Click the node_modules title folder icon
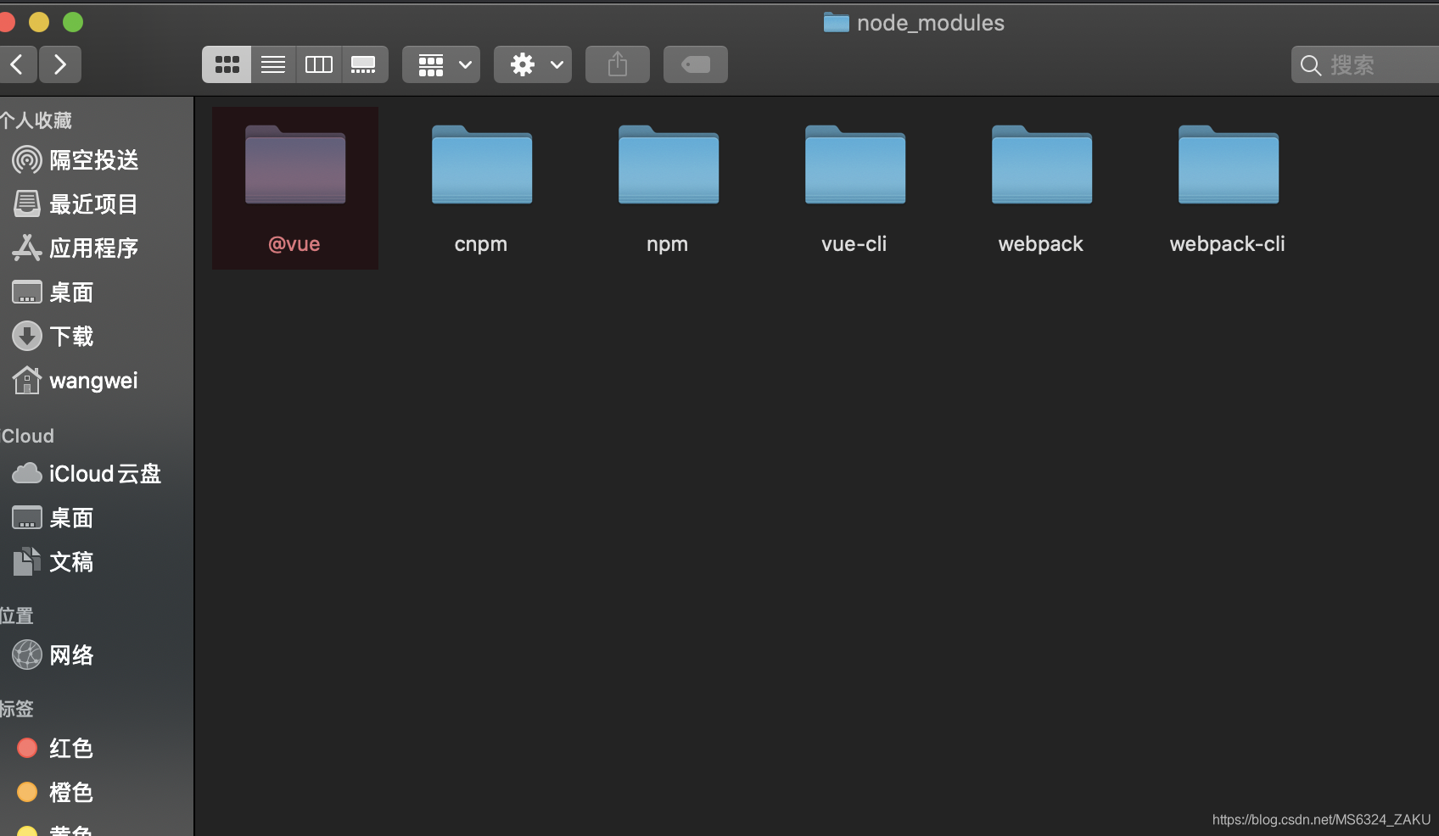Image resolution: width=1439 pixels, height=836 pixels. (836, 23)
